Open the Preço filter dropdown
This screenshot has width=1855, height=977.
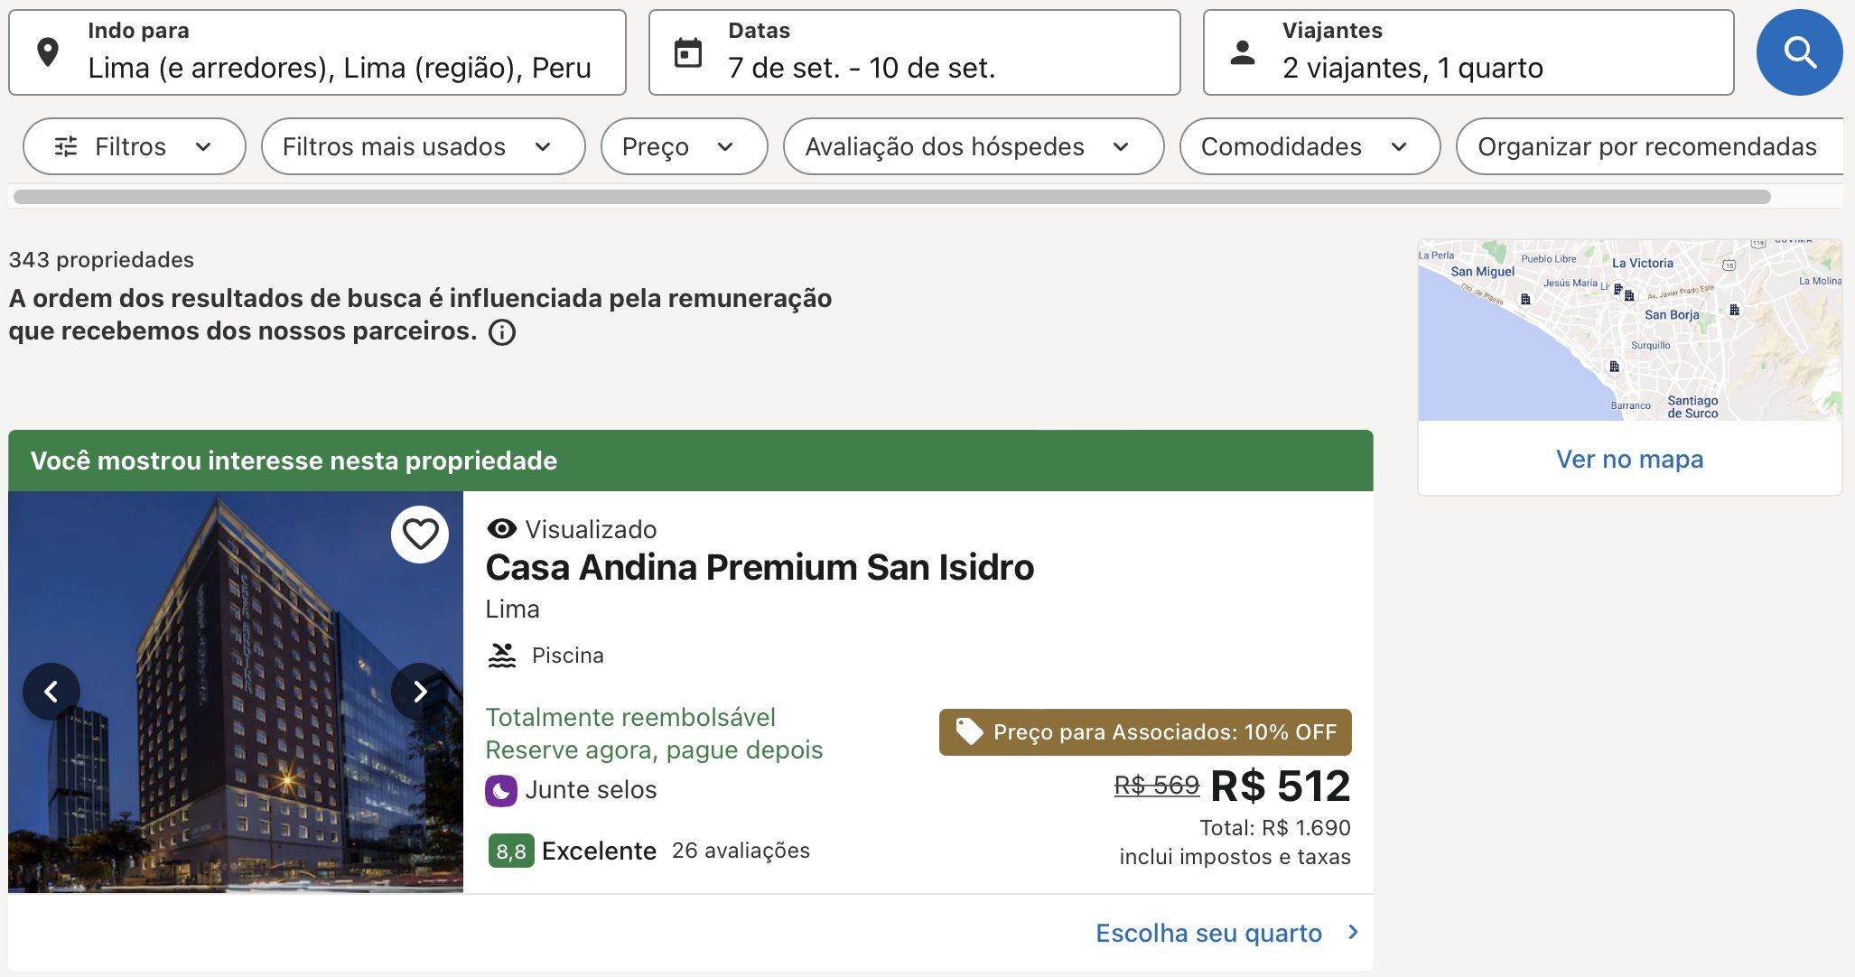684,146
